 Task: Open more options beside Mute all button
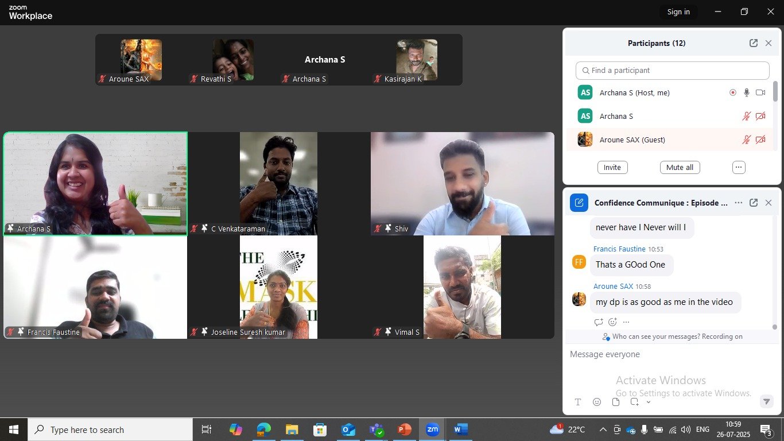coord(739,167)
